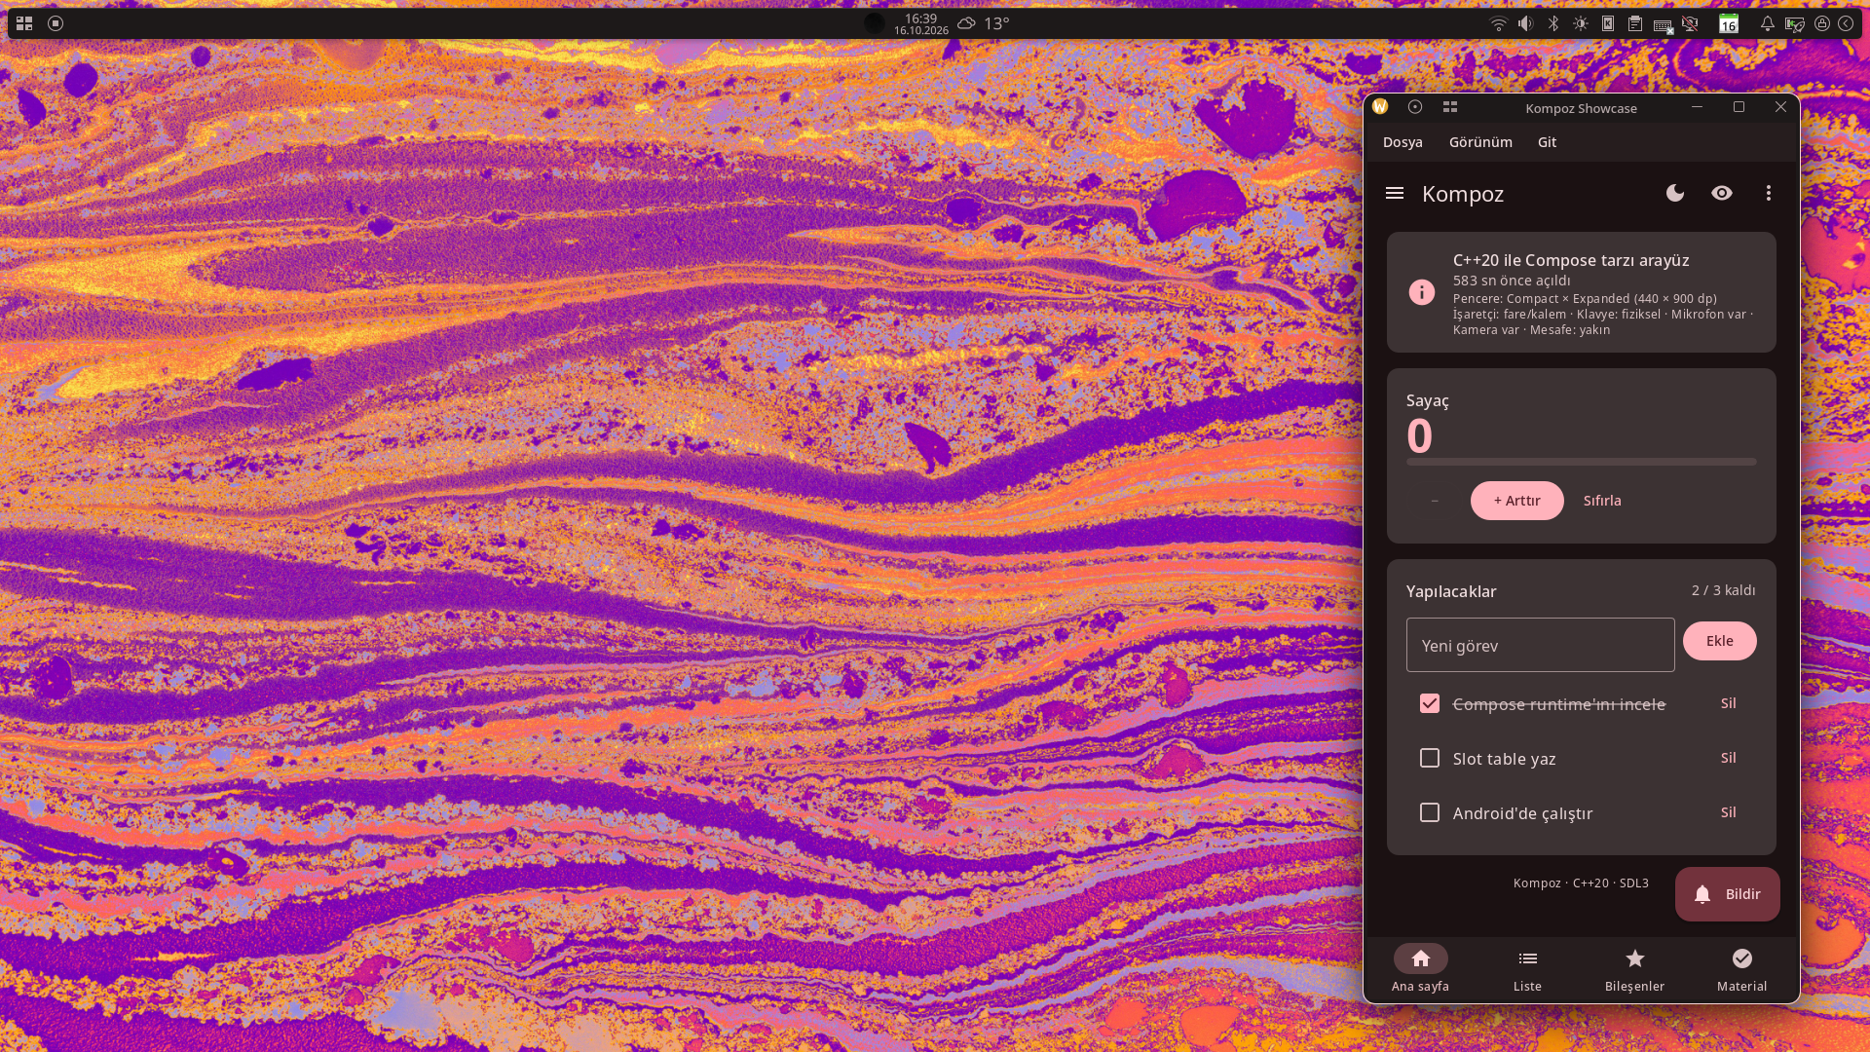Open the hamburger navigation drawer in Kompoz
The width and height of the screenshot is (1870, 1052).
click(x=1395, y=193)
